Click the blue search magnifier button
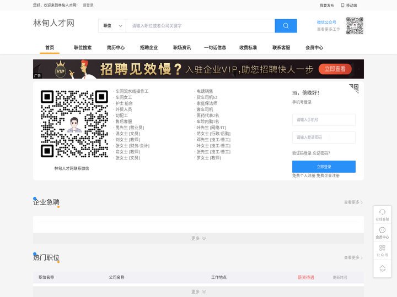Screen dimensions: 397x297 [286, 26]
